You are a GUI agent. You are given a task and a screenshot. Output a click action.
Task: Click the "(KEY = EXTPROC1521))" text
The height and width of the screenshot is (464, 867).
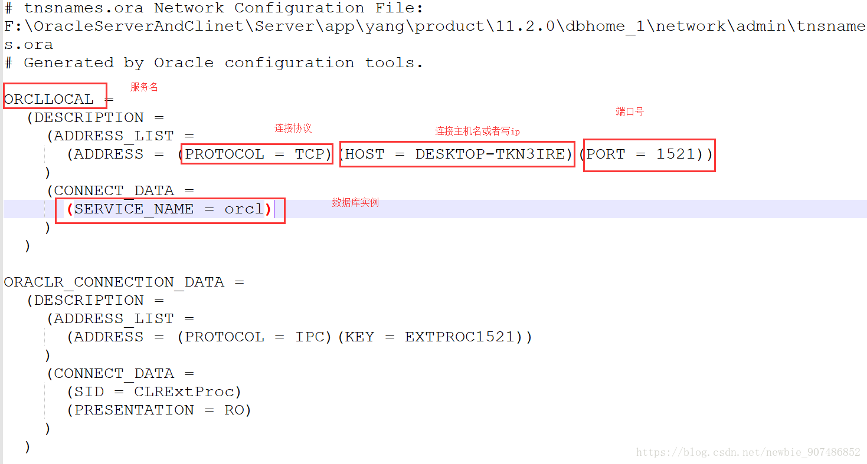[x=435, y=337]
